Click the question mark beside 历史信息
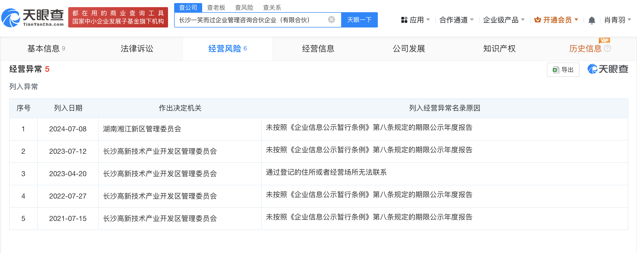Image resolution: width=637 pixels, height=253 pixels. click(x=607, y=48)
